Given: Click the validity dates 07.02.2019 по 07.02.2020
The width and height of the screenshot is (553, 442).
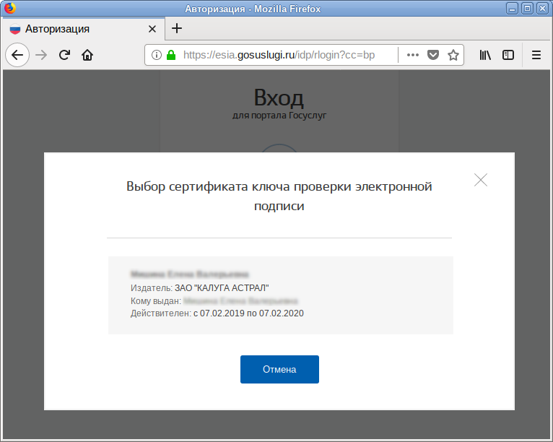Looking at the screenshot, I should tap(252, 313).
